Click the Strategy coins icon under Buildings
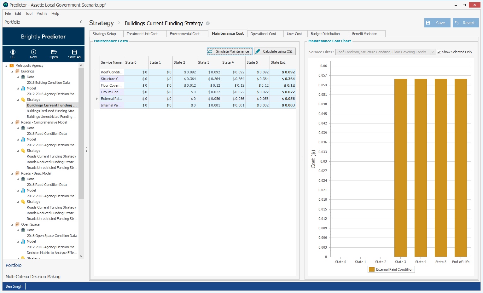Screen dimensions: 483x293 tap(23, 100)
